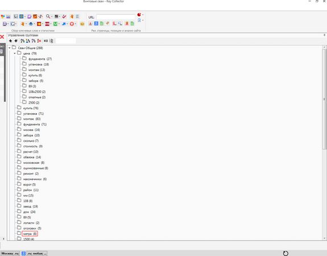The image size is (327, 256).
Task: Select the москва (16) group
Action: 31,130
